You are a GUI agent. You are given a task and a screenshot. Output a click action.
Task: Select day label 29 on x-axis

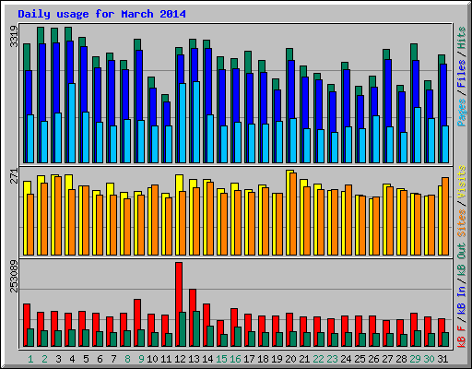(415, 359)
